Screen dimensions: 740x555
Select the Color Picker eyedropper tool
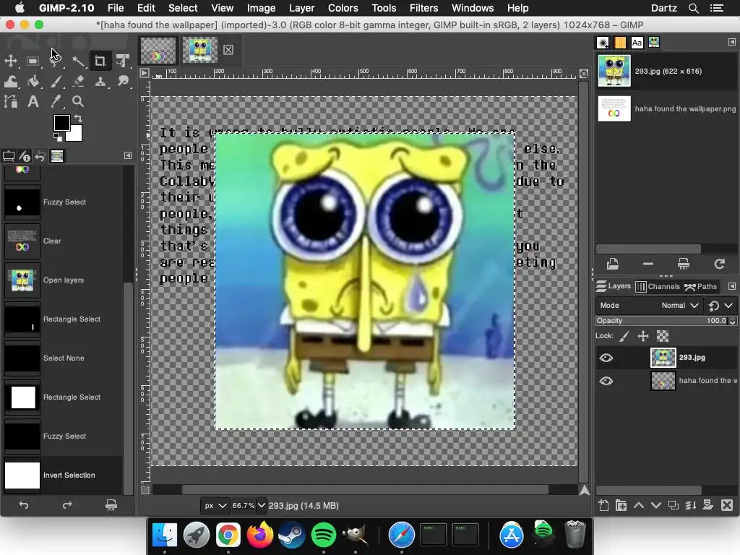[56, 101]
